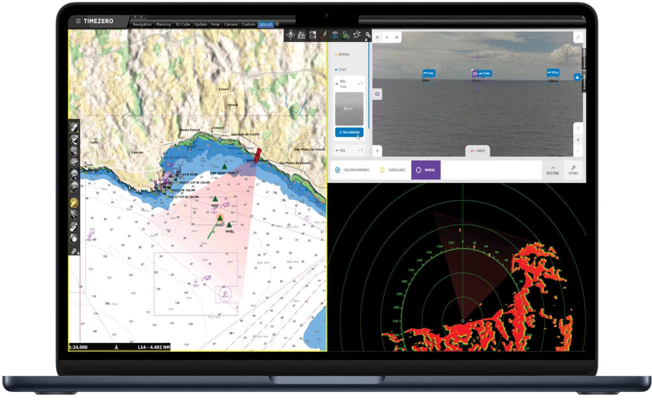
Task: Click the undo arrow above workspace tabs
Action: coord(134,17)
